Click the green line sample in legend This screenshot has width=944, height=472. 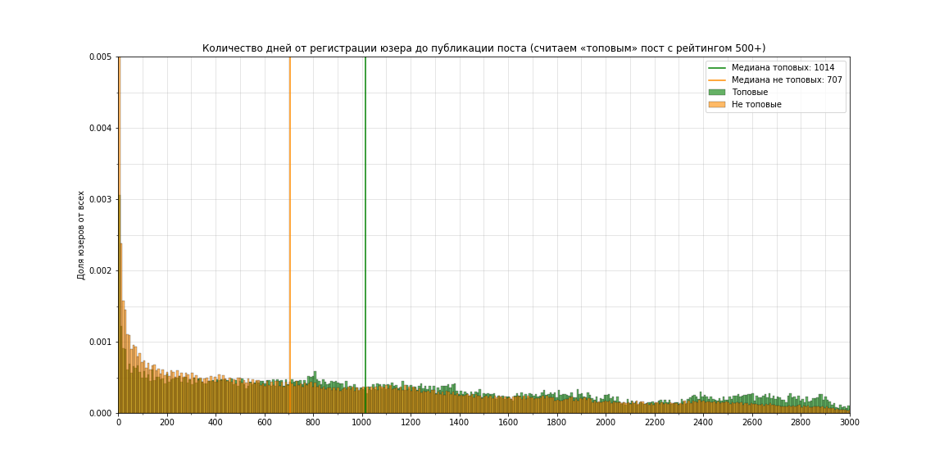717,68
